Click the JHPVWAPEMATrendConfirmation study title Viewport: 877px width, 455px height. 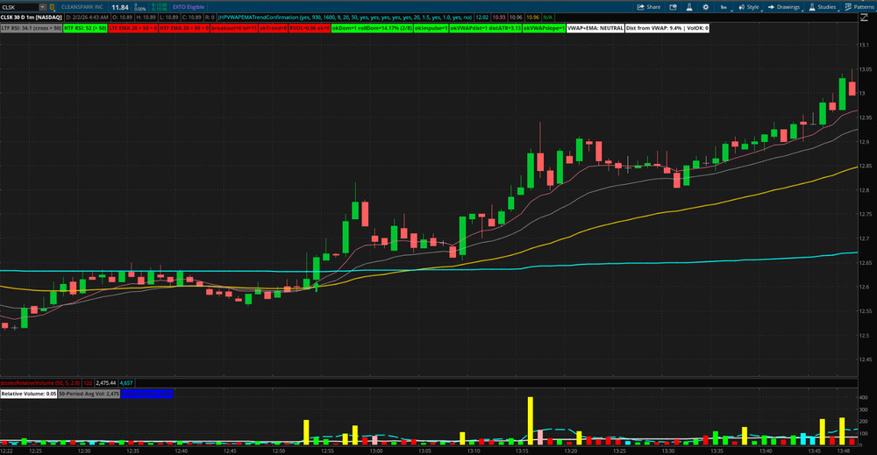click(x=345, y=18)
